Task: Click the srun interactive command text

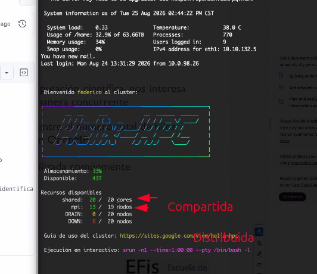Action: coord(187,250)
